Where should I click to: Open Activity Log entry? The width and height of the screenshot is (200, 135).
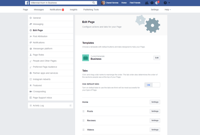pos(51,106)
